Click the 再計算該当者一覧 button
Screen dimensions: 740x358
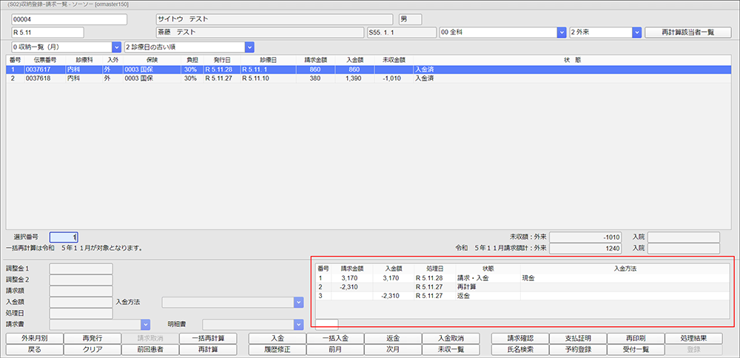pyautogui.click(x=683, y=33)
